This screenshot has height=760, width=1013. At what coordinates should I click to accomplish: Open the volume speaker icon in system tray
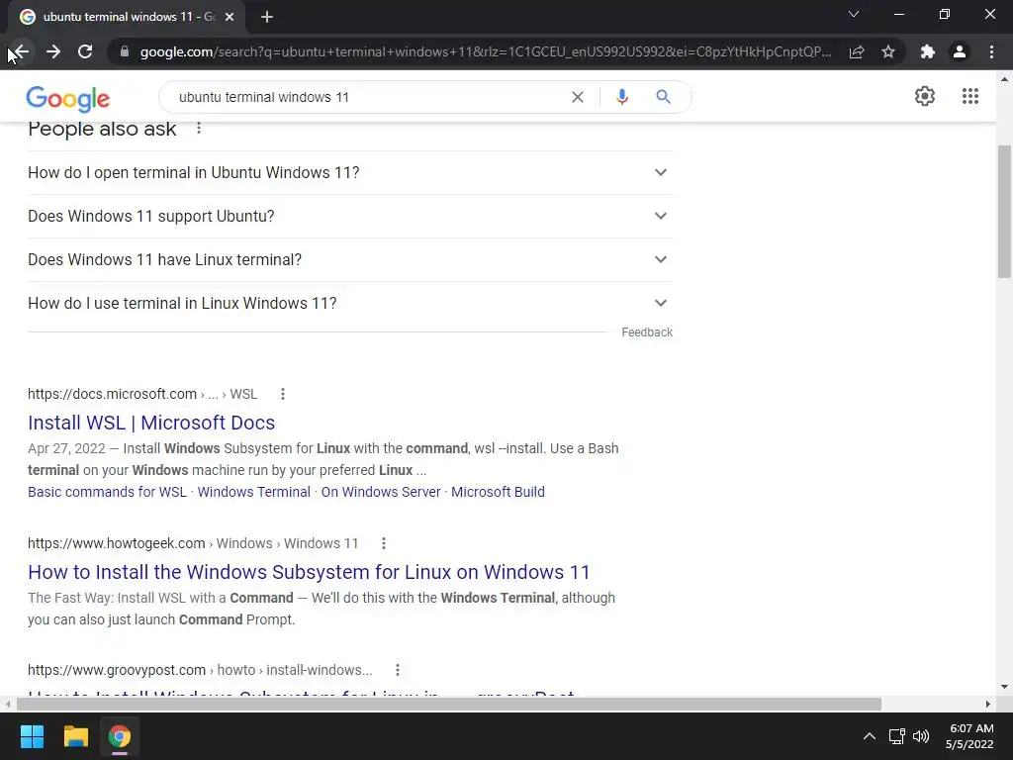921,736
